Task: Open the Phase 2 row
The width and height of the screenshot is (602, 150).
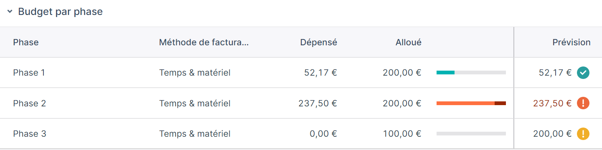Action: click(301, 103)
